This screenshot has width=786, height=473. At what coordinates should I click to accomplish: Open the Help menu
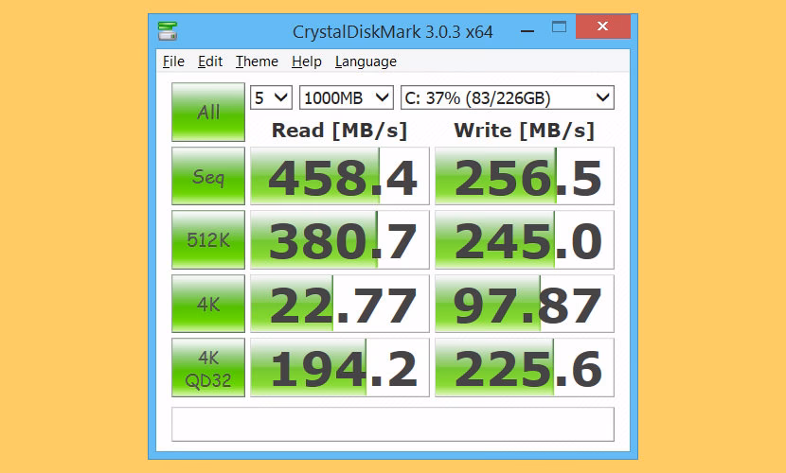click(x=306, y=61)
